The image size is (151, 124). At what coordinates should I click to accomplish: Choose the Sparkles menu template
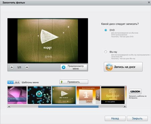(x=39, y=95)
